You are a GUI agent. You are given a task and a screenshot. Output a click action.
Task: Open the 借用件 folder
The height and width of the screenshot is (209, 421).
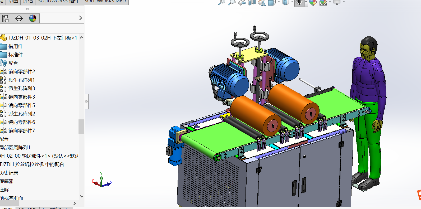pos(16,46)
